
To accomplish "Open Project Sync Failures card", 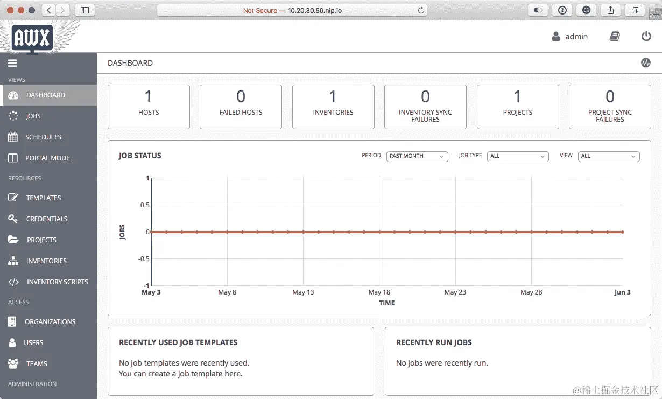I will [610, 107].
